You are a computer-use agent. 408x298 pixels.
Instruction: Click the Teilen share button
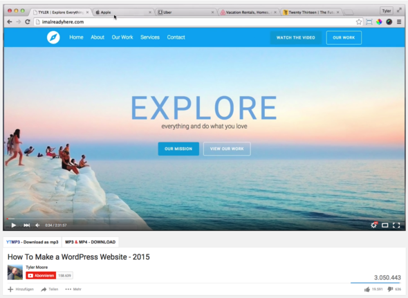(x=49, y=289)
